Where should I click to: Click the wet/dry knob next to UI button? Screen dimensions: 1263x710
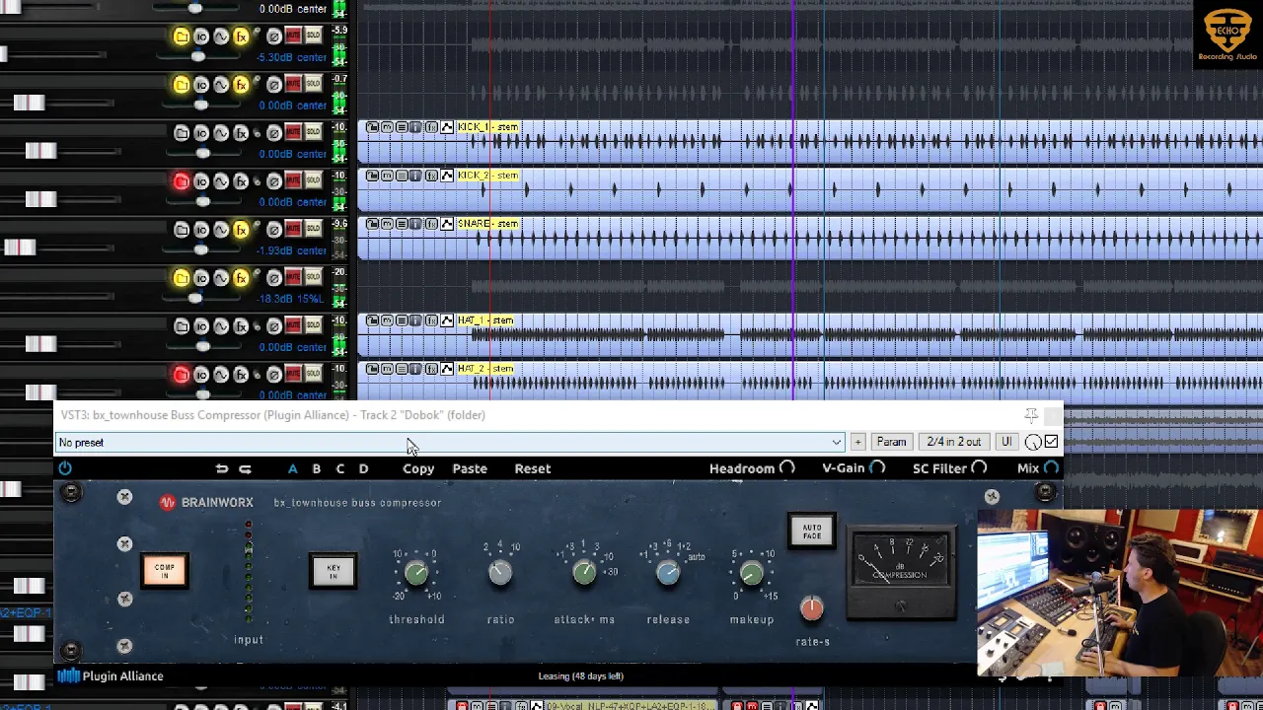pos(1033,442)
